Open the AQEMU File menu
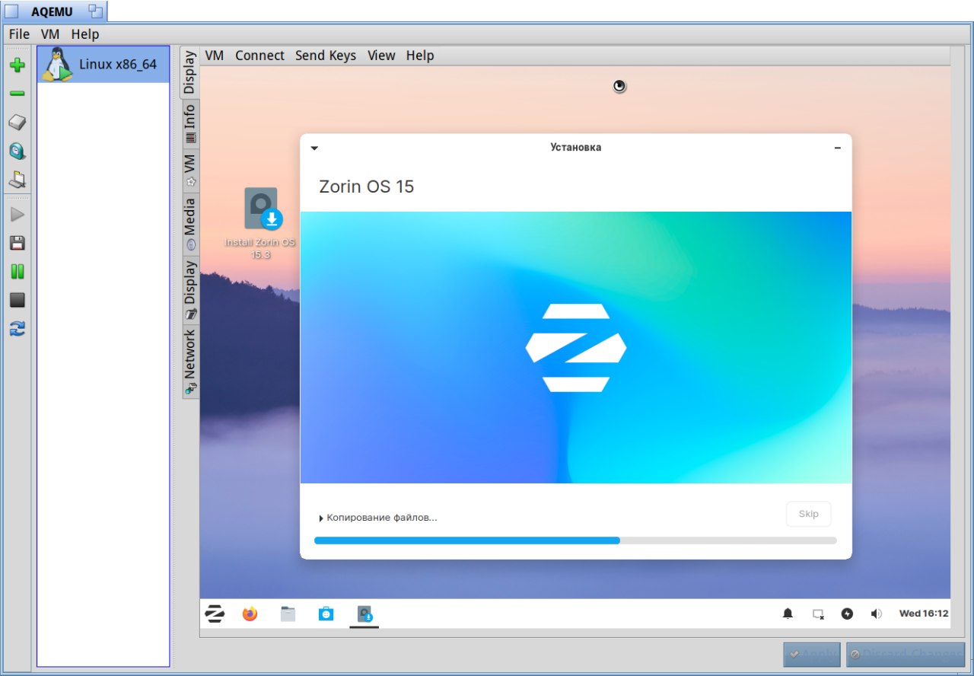This screenshot has width=974, height=676. tap(19, 34)
